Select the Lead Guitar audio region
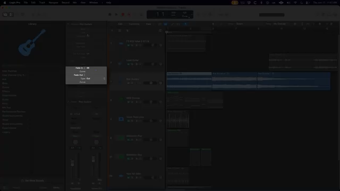The image size is (340, 191). pos(303,62)
